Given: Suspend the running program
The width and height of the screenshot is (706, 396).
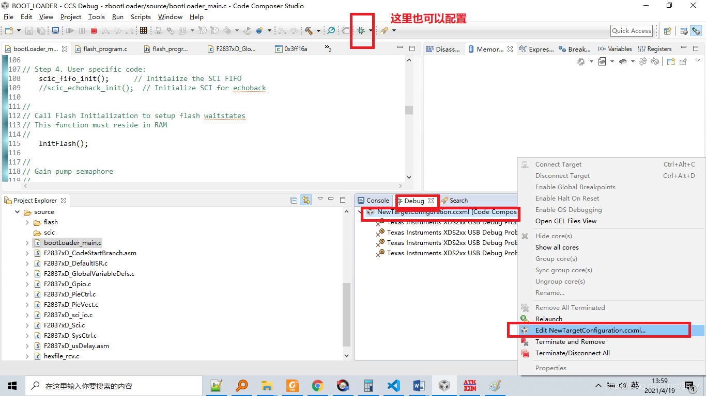Looking at the screenshot, I should pos(82,30).
